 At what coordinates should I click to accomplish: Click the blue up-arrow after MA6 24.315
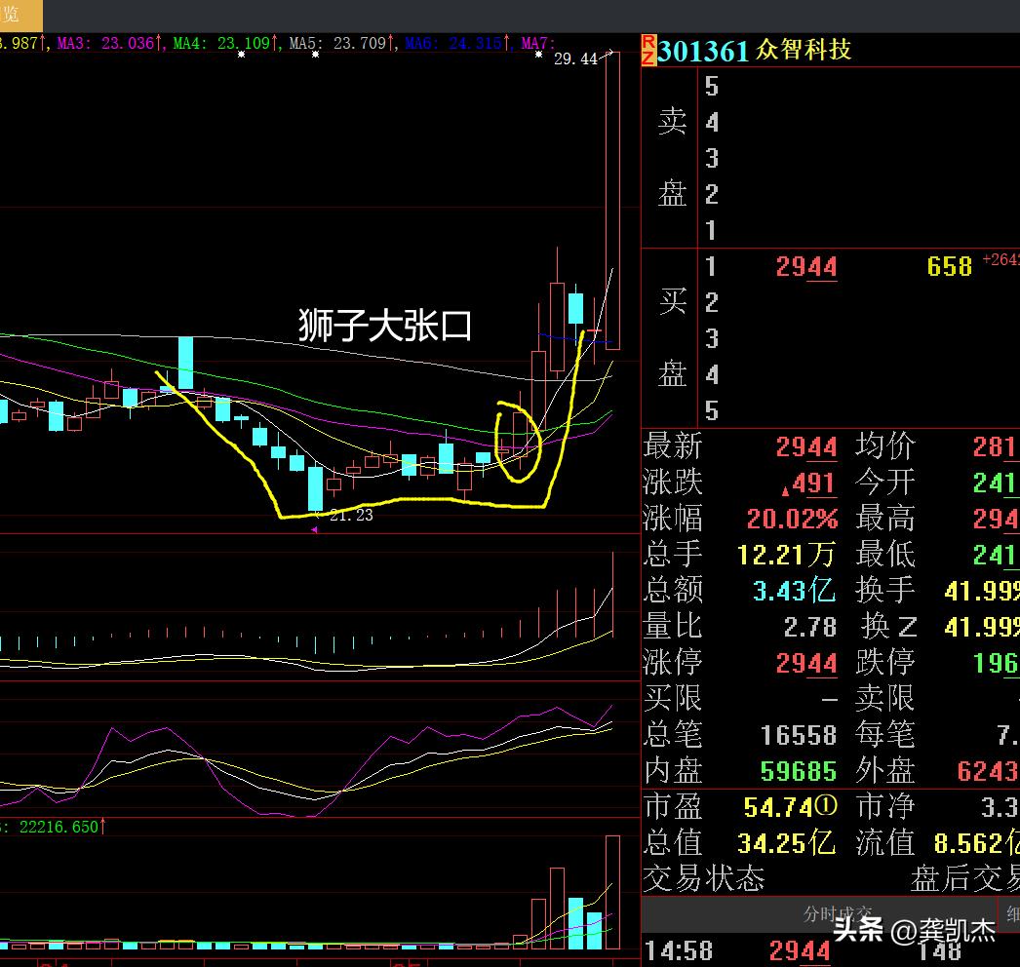508,43
